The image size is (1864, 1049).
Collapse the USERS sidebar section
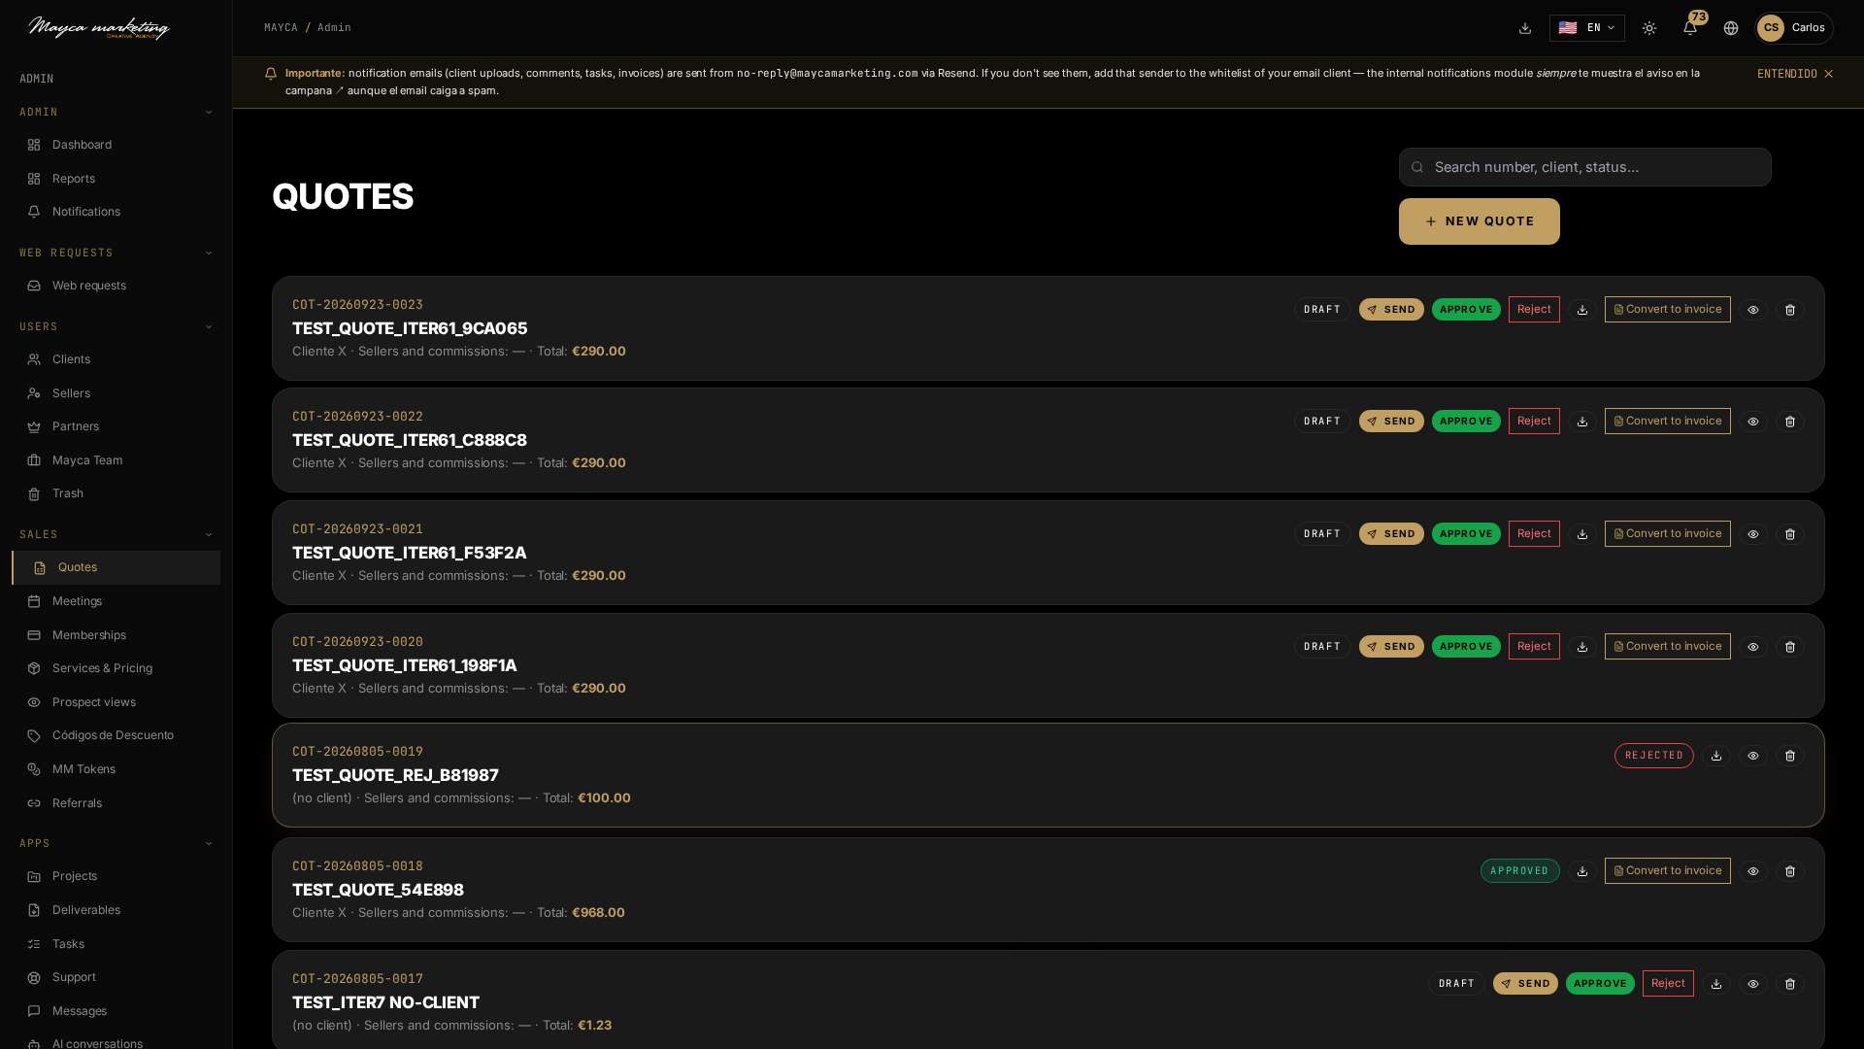pyautogui.click(x=116, y=327)
